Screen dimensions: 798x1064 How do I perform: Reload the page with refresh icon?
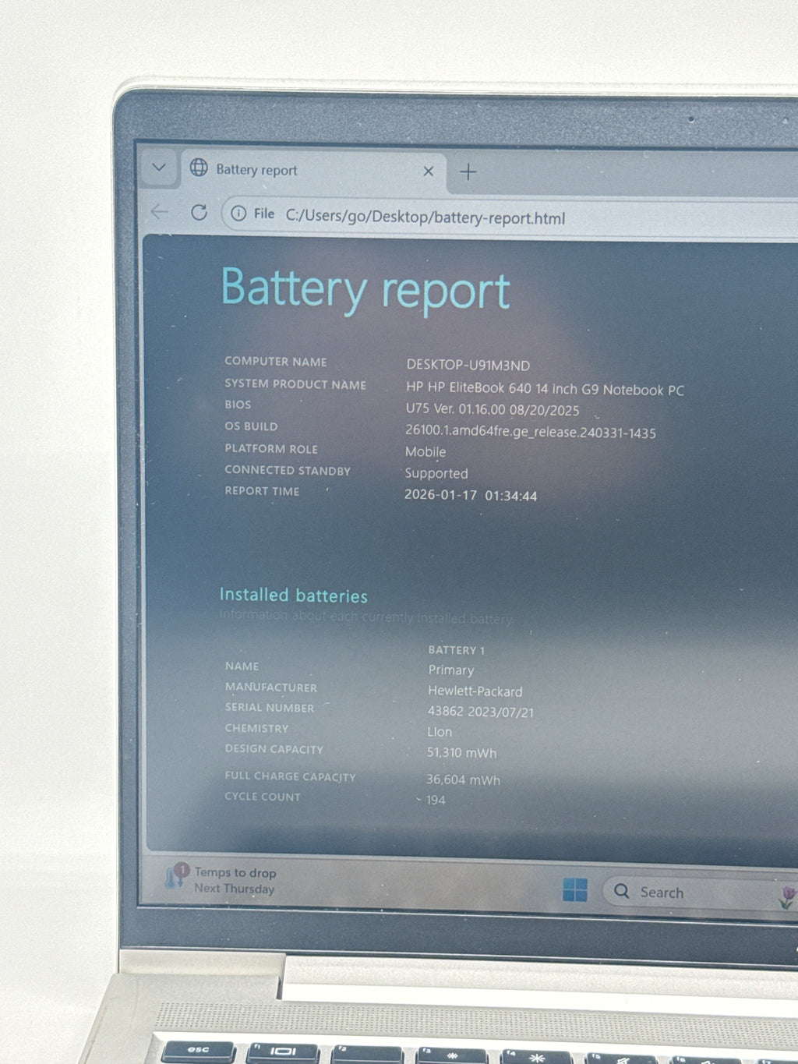coord(199,212)
